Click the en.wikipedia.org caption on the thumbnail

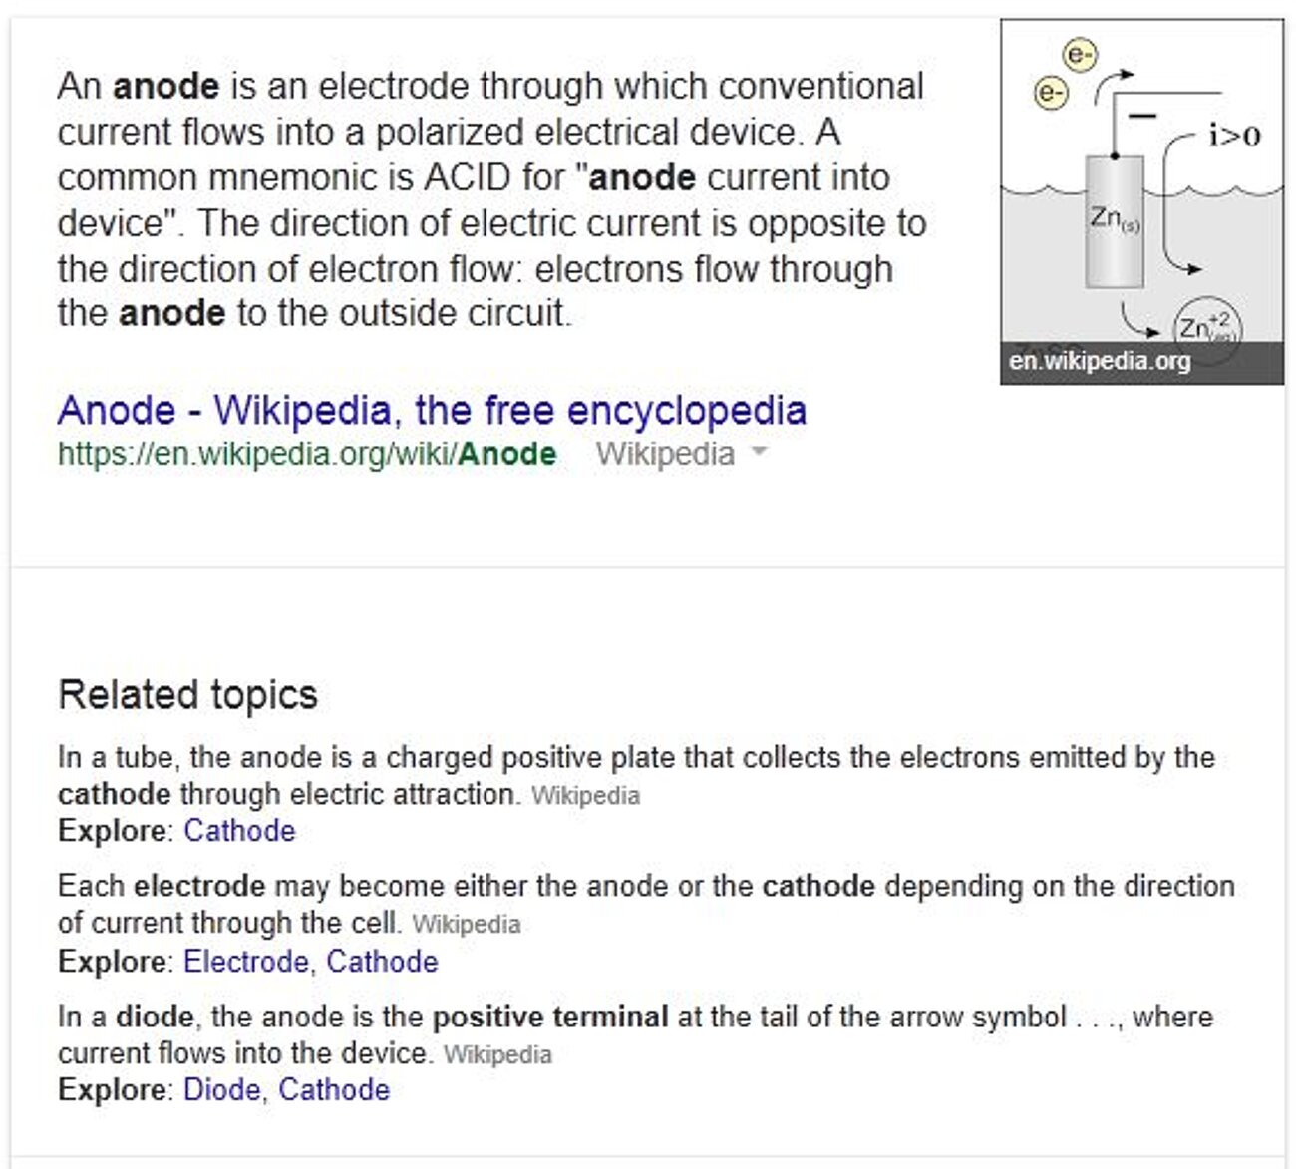coord(1100,361)
